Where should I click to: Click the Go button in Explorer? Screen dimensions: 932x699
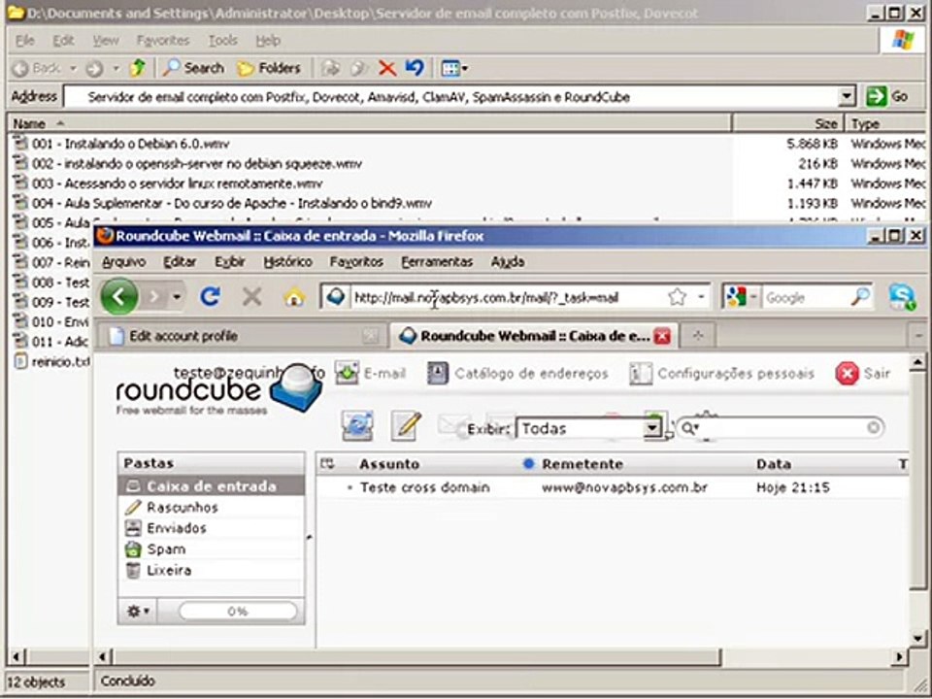(886, 96)
